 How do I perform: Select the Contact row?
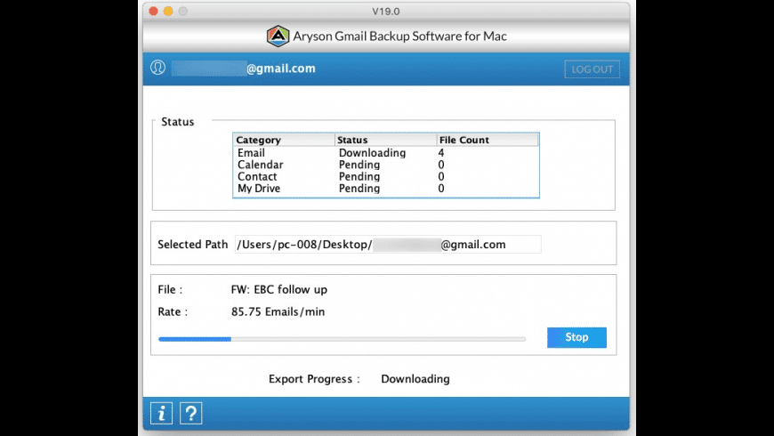386,177
